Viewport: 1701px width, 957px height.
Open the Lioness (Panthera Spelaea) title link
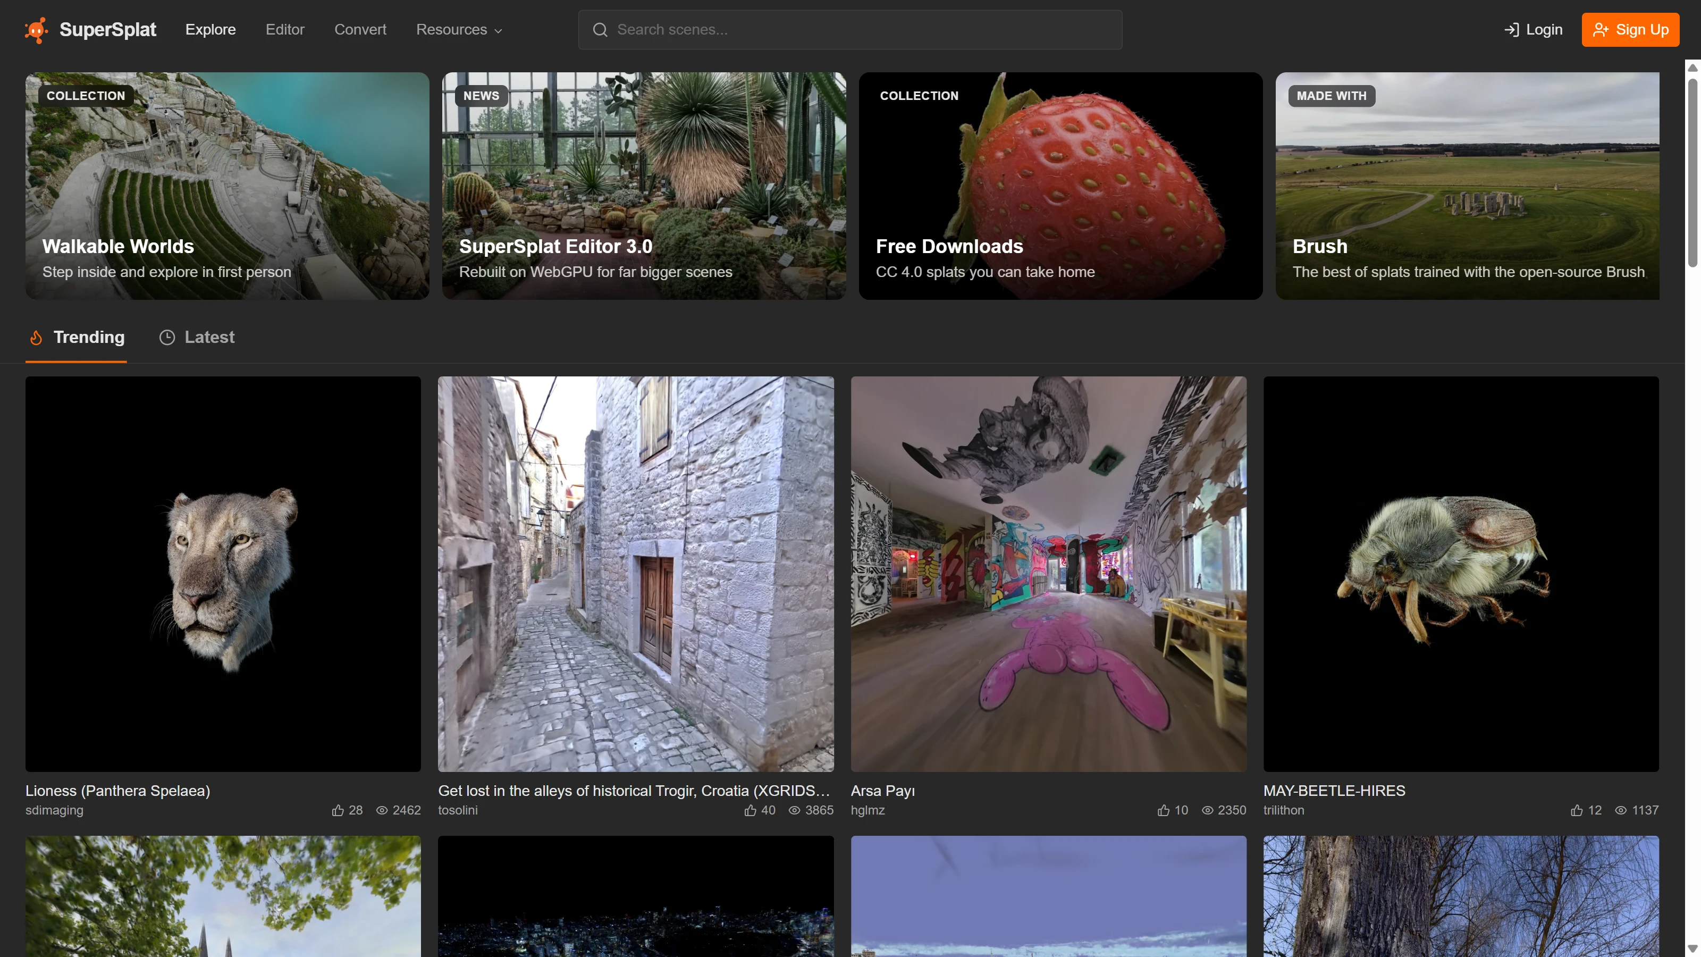(x=118, y=791)
